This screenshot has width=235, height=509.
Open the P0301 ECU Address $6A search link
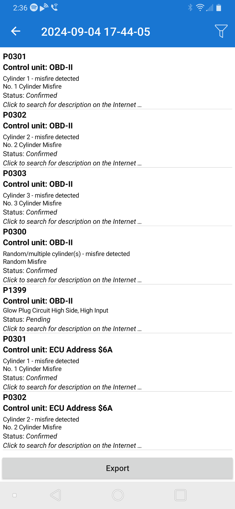[x=72, y=387]
